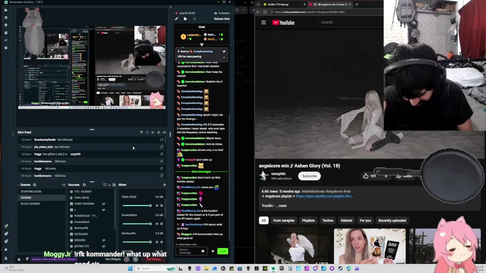This screenshot has height=273, width=486.
Task: Reload the YouTube page
Action: click(x=265, y=12)
